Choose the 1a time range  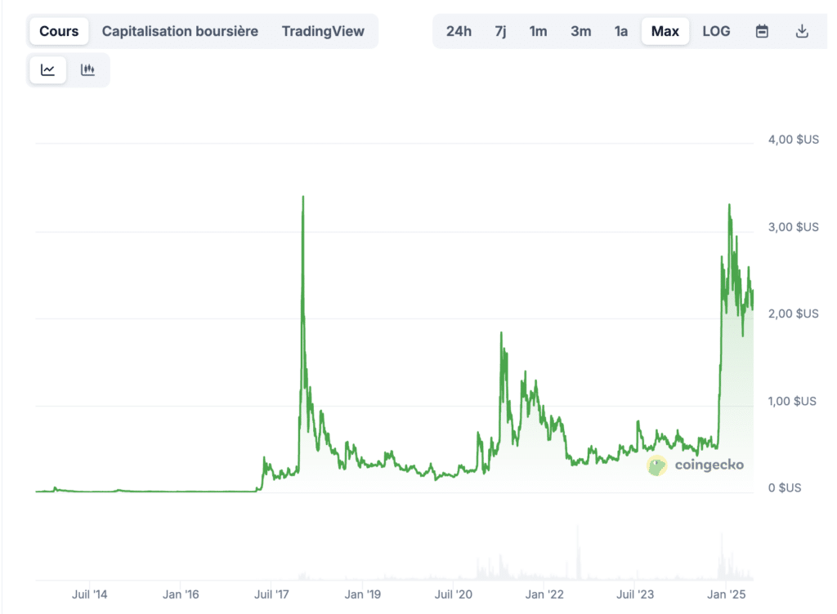(621, 32)
